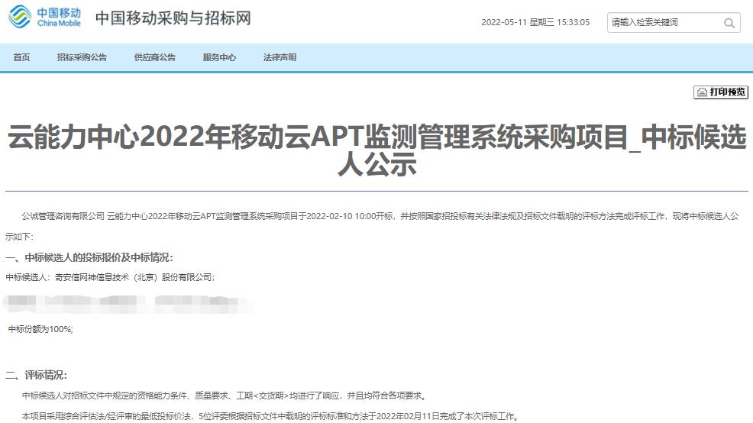
Task: Click the section heading 一、中标候选人的投标报价及中标情况
Action: tap(89, 257)
